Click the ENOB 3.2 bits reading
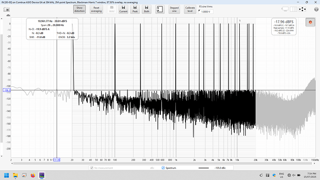Image resolution: width=320 pixels, height=180 pixels. 67,37
